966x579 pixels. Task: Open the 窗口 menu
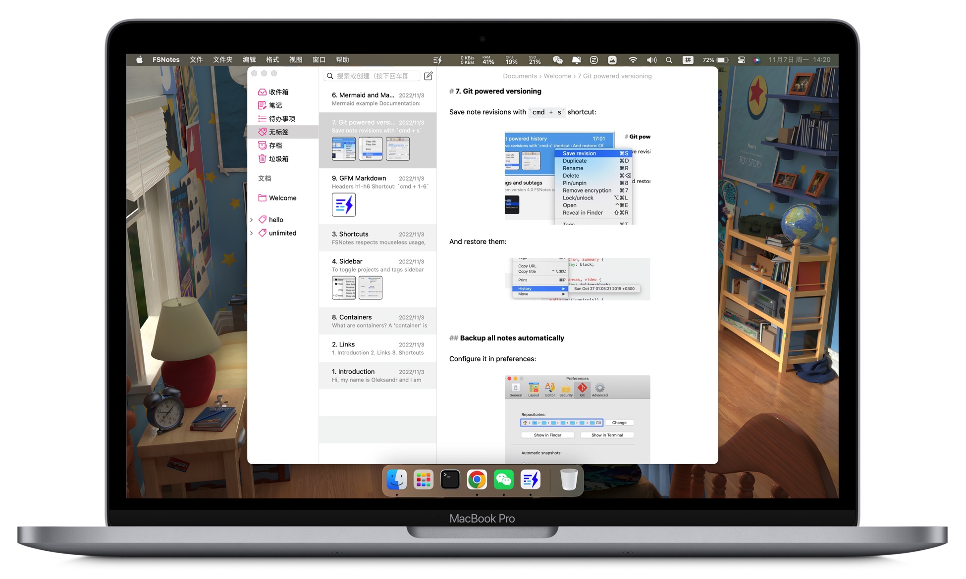tap(319, 60)
